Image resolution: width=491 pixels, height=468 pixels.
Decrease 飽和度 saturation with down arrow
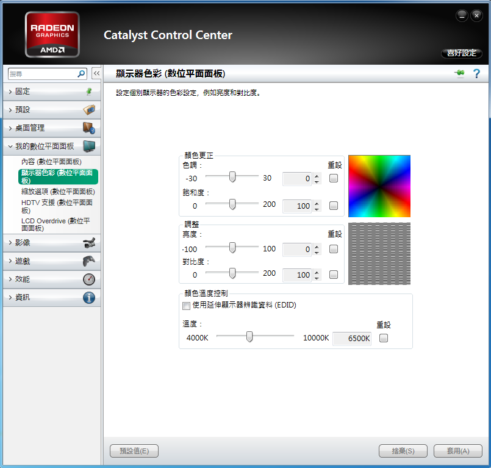(317, 209)
